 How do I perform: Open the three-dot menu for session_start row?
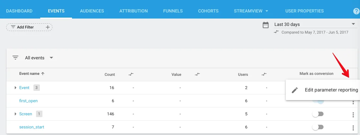[353, 127]
